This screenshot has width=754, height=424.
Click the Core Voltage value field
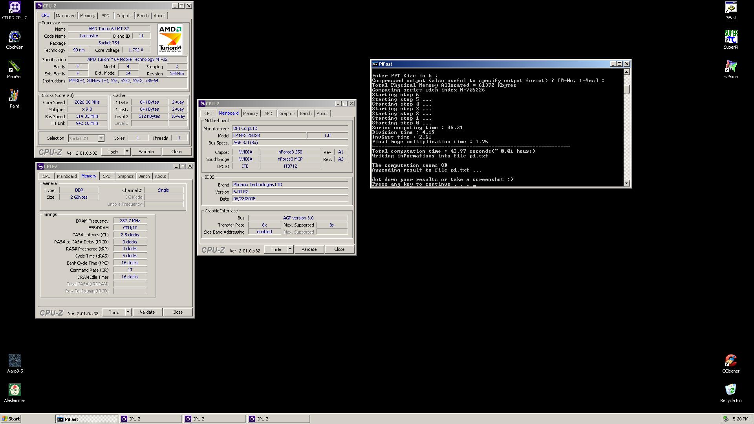(136, 50)
